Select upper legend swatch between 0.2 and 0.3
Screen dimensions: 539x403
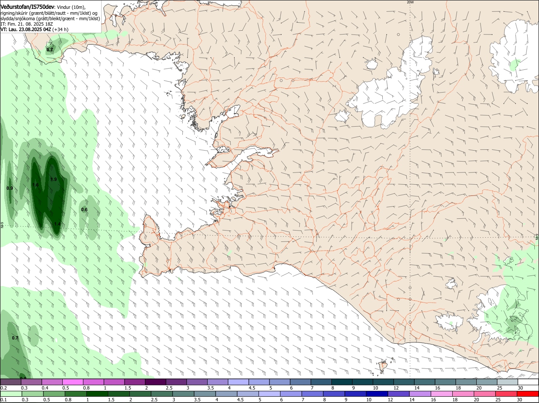click(x=11, y=382)
